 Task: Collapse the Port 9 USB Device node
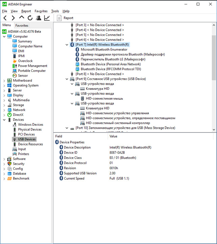[x=67, y=79]
